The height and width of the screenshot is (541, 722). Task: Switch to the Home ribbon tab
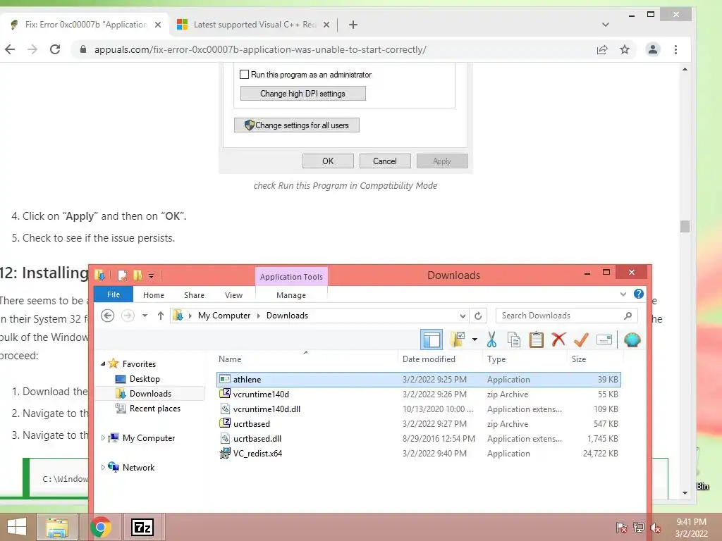pyautogui.click(x=153, y=295)
